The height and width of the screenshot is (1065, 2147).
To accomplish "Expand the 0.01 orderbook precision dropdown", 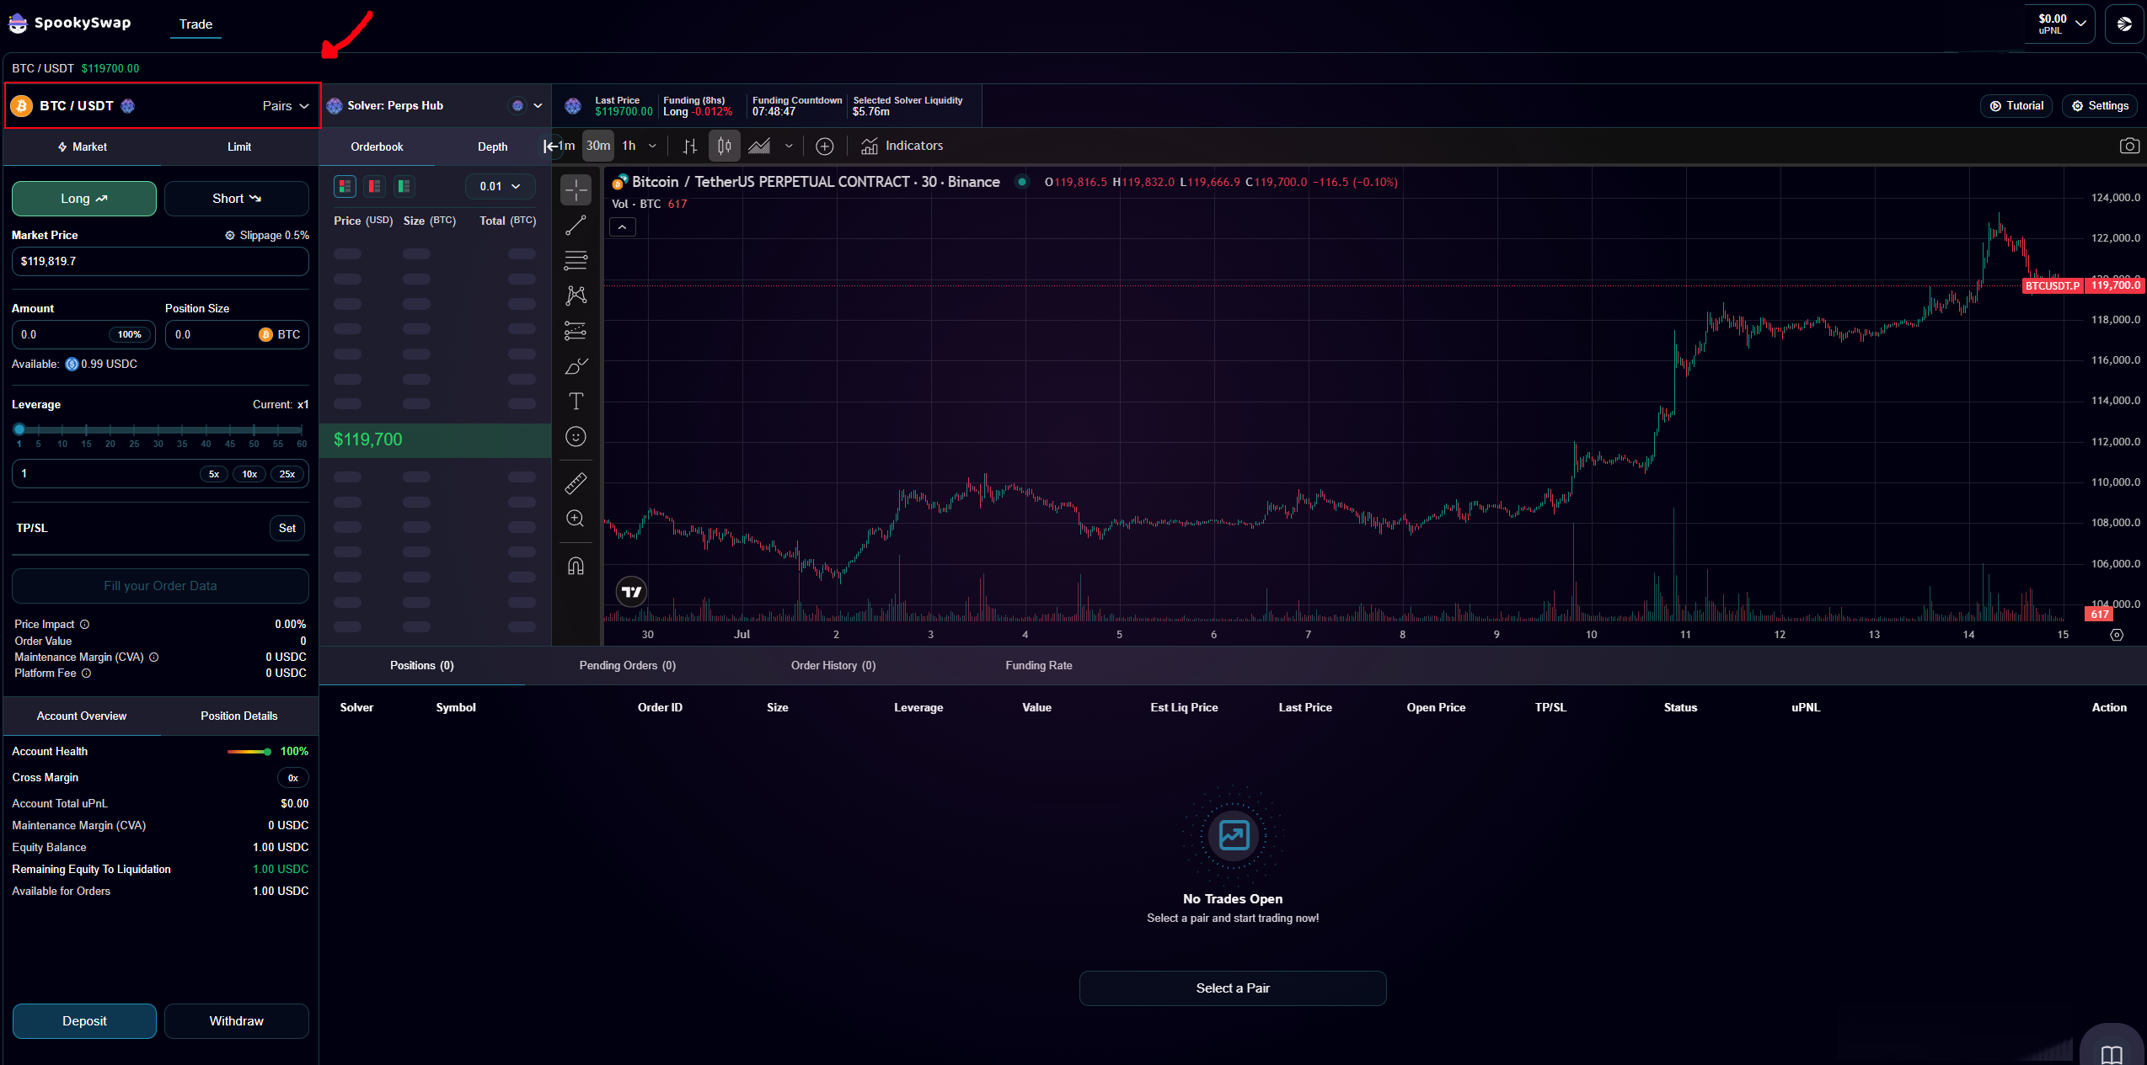I will coord(499,186).
